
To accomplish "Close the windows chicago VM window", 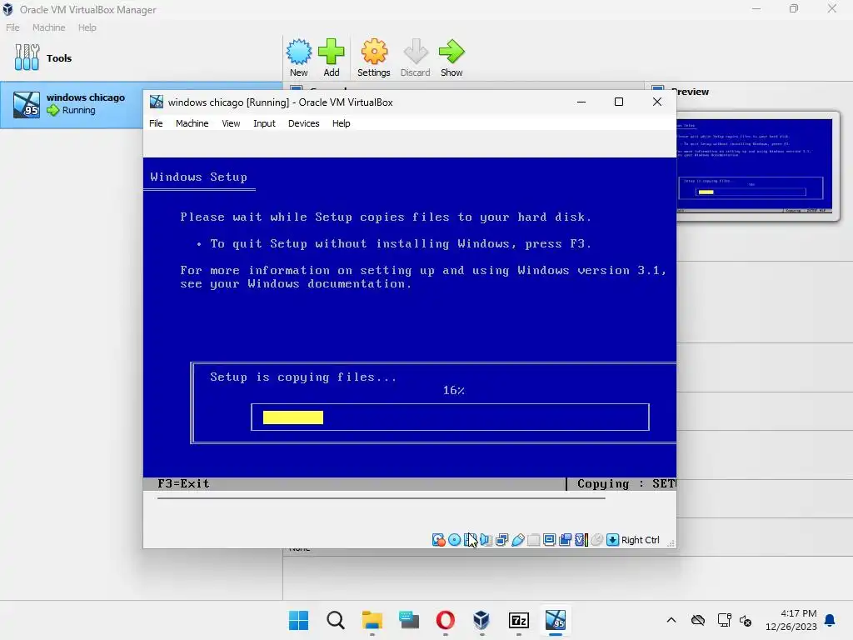I will (657, 102).
